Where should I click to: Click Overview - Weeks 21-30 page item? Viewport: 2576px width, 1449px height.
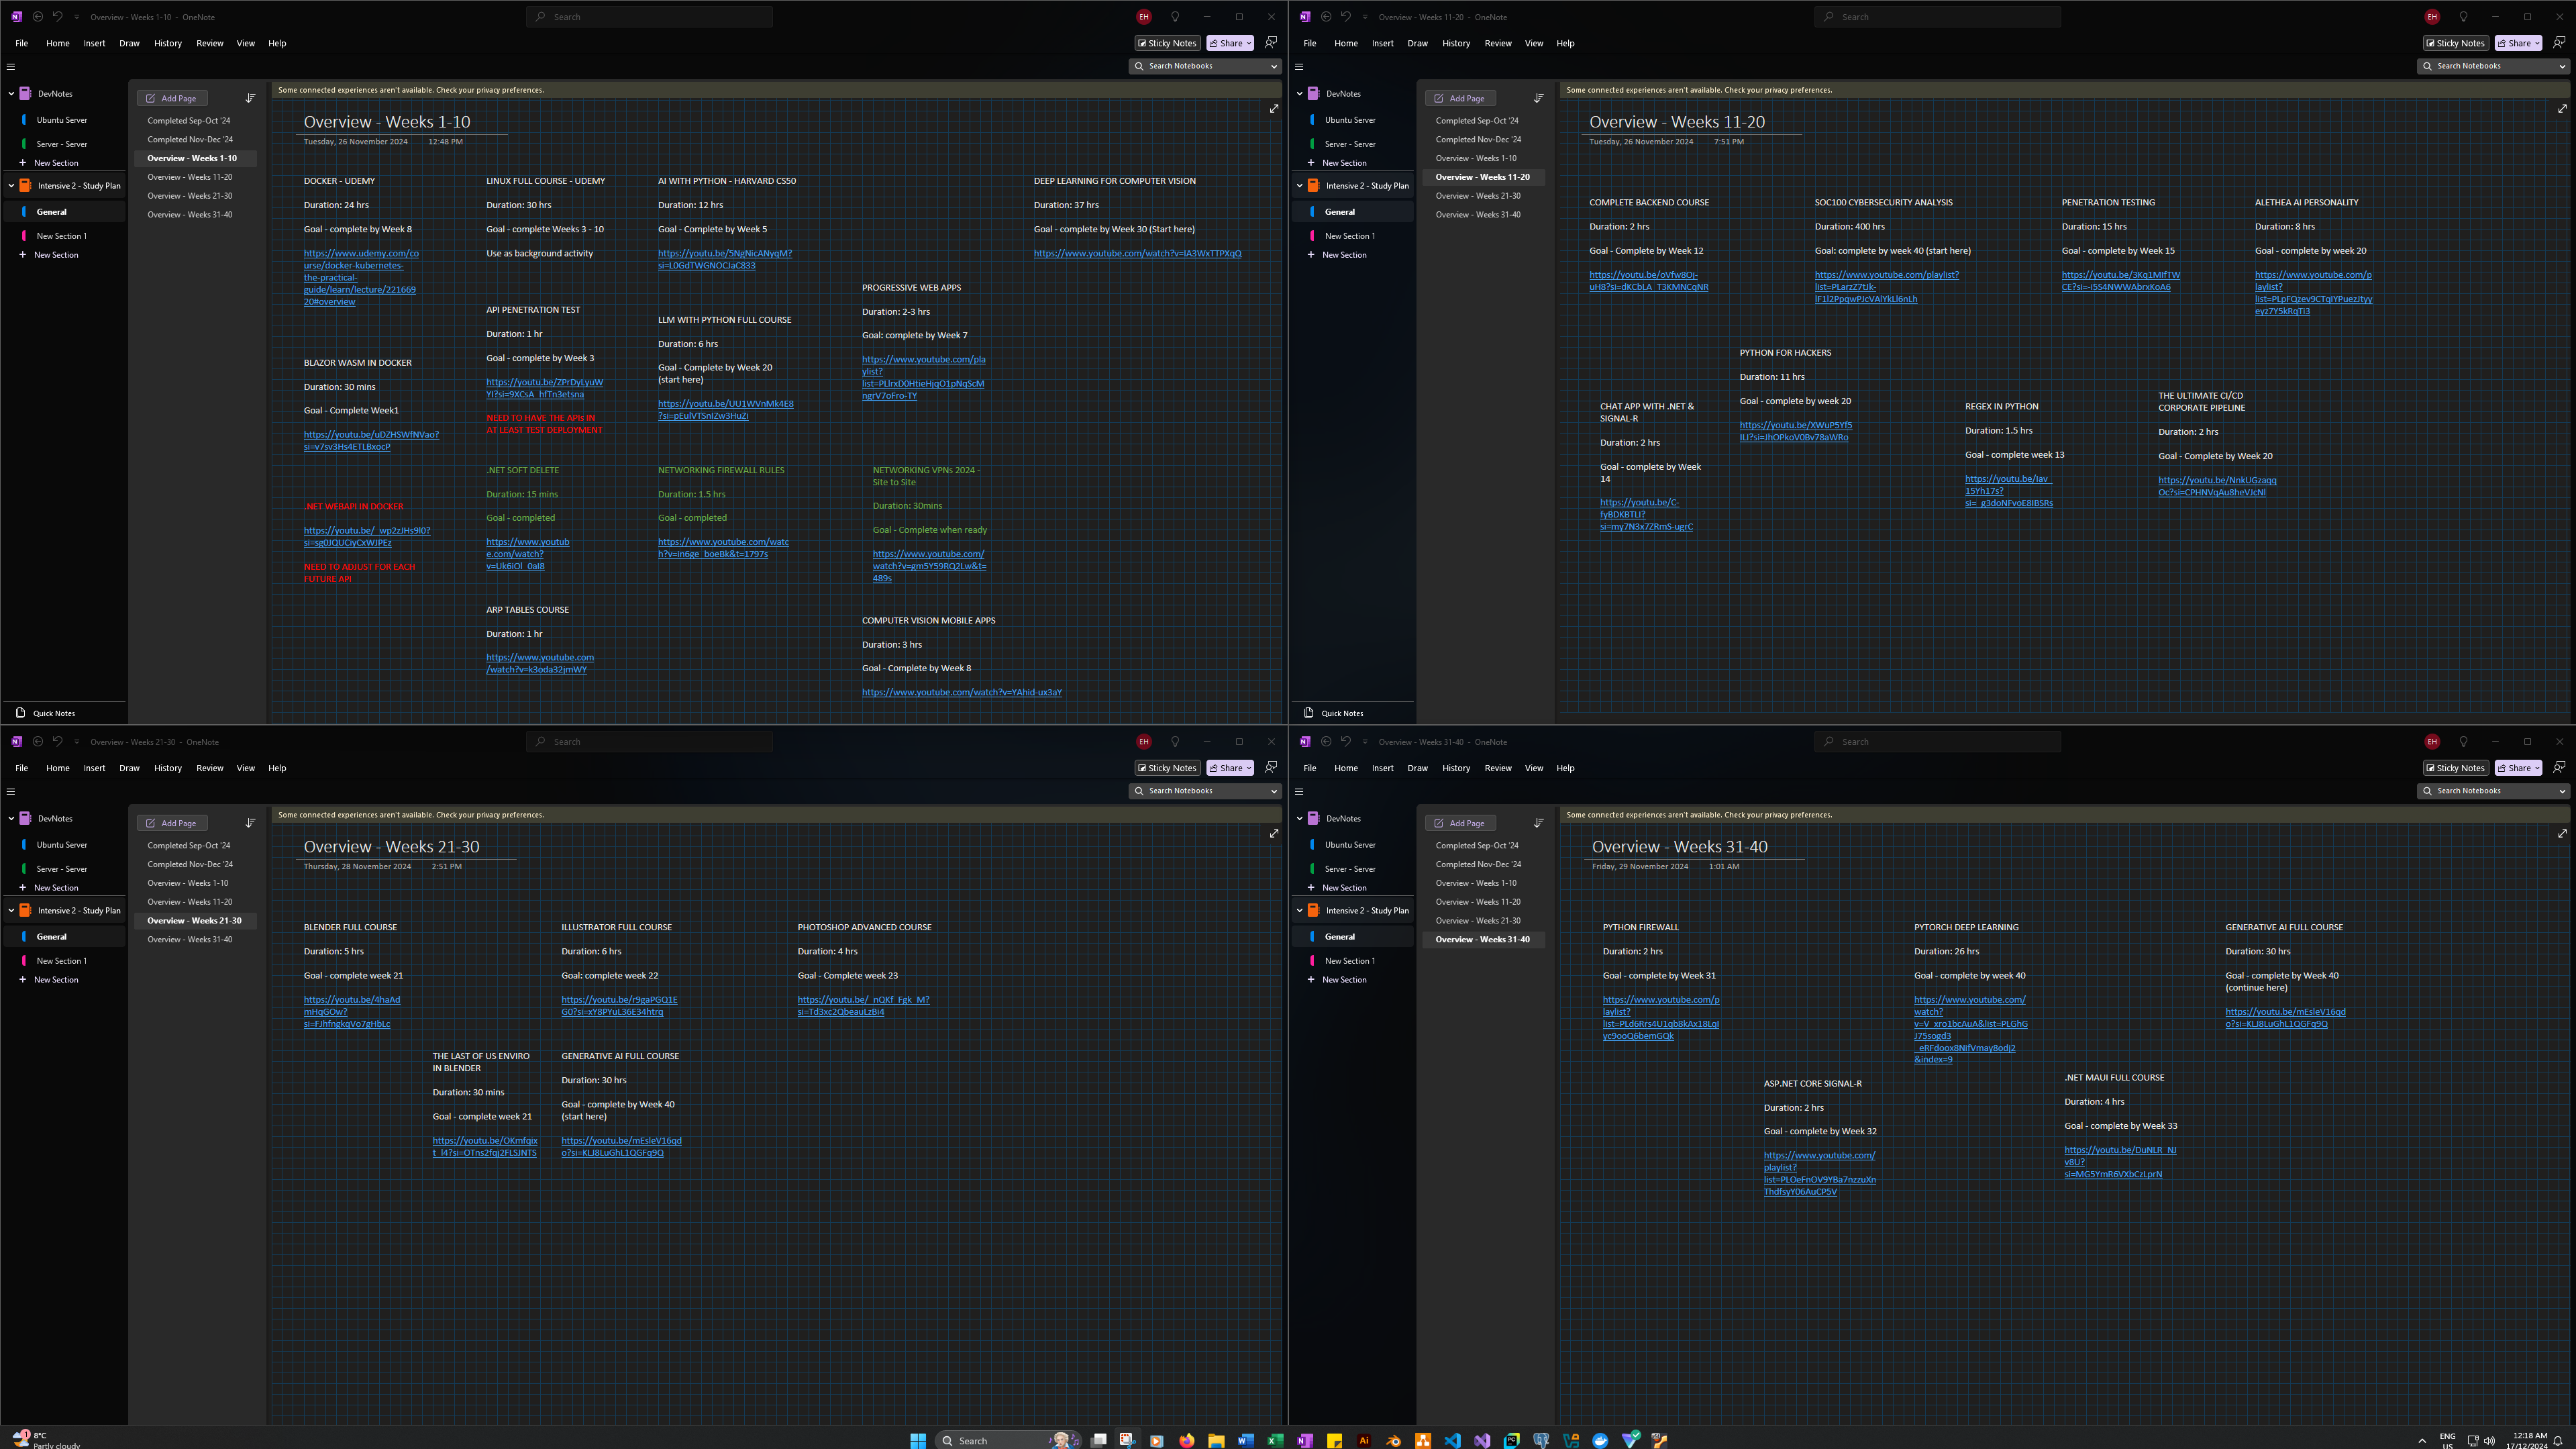pos(195,920)
